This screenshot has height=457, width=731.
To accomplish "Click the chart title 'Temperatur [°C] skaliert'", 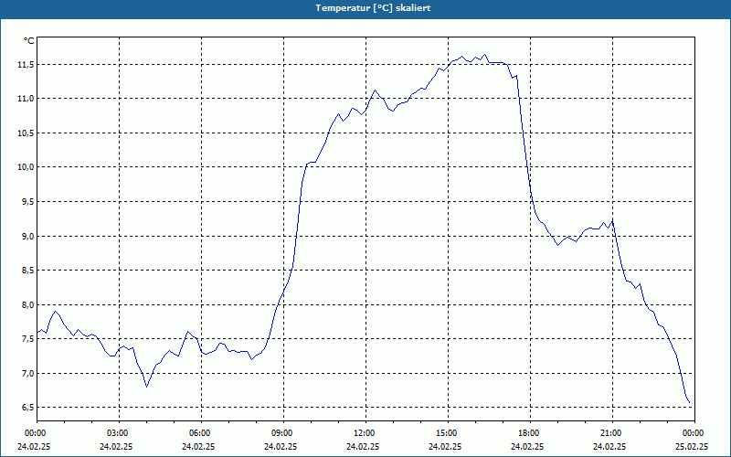I will pyautogui.click(x=373, y=8).
